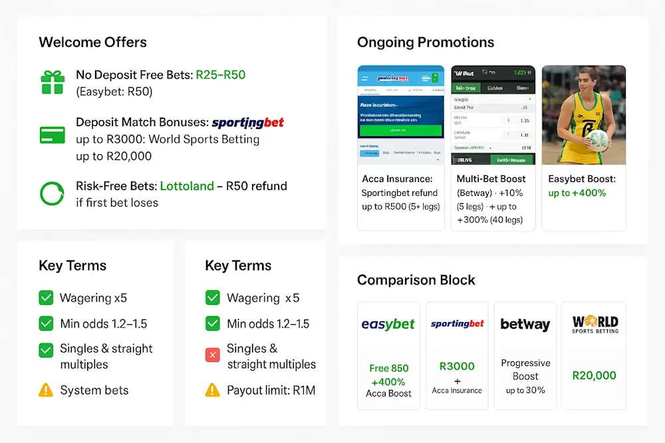The image size is (665, 443).
Task: Click the betway logo
Action: pyautogui.click(x=525, y=325)
